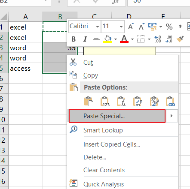Select column B header
The width and height of the screenshot is (190, 189).
click(x=60, y=17)
